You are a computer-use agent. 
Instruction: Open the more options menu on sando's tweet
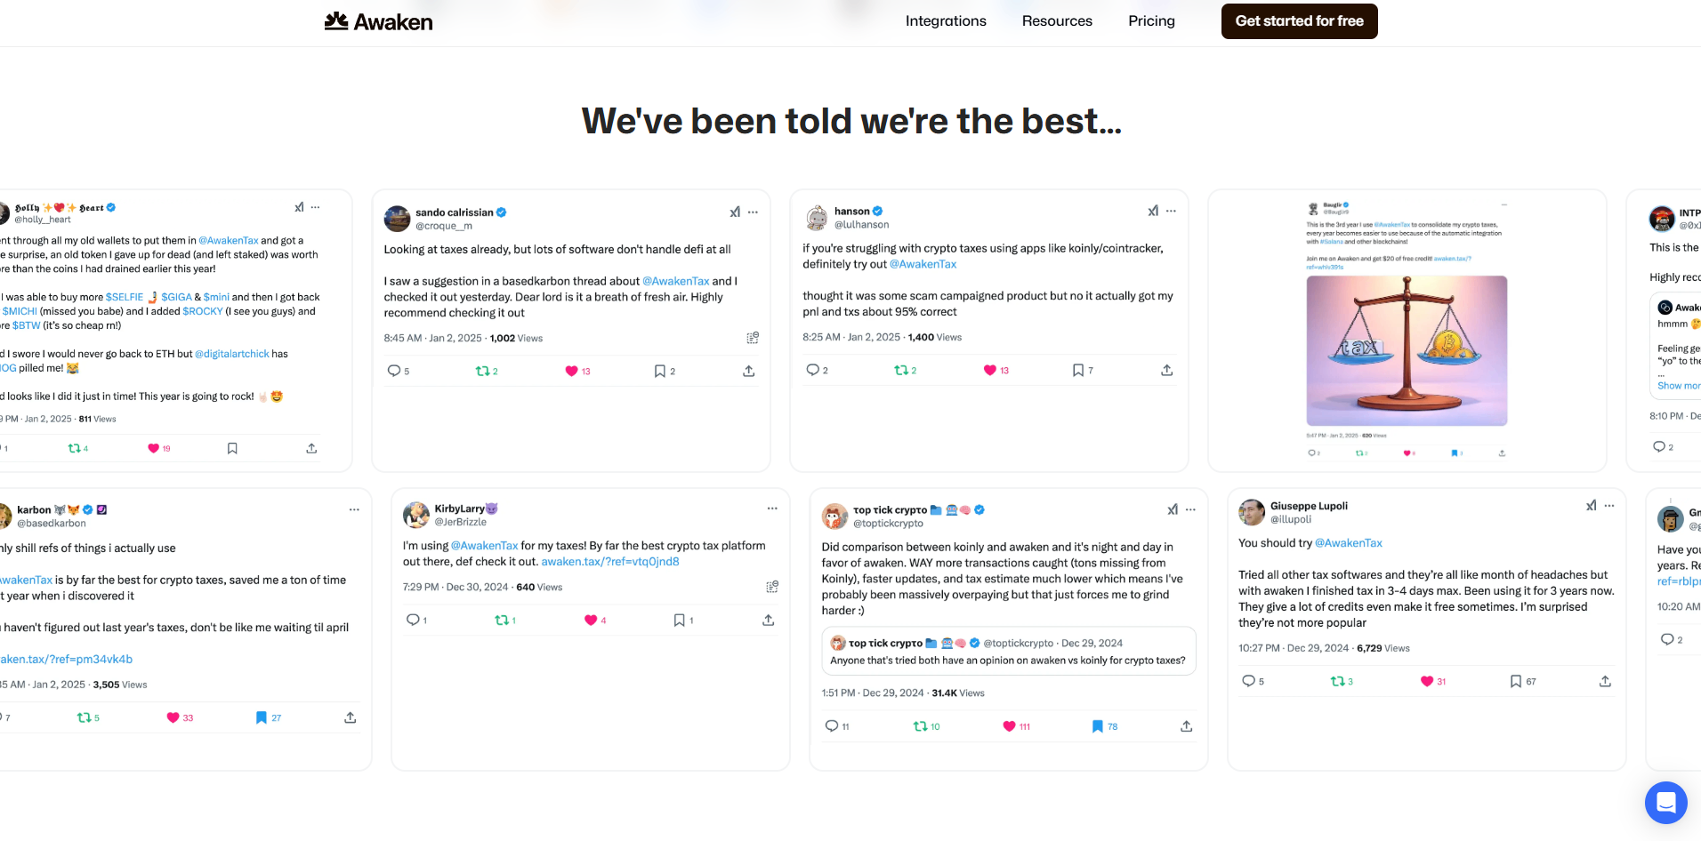click(752, 212)
